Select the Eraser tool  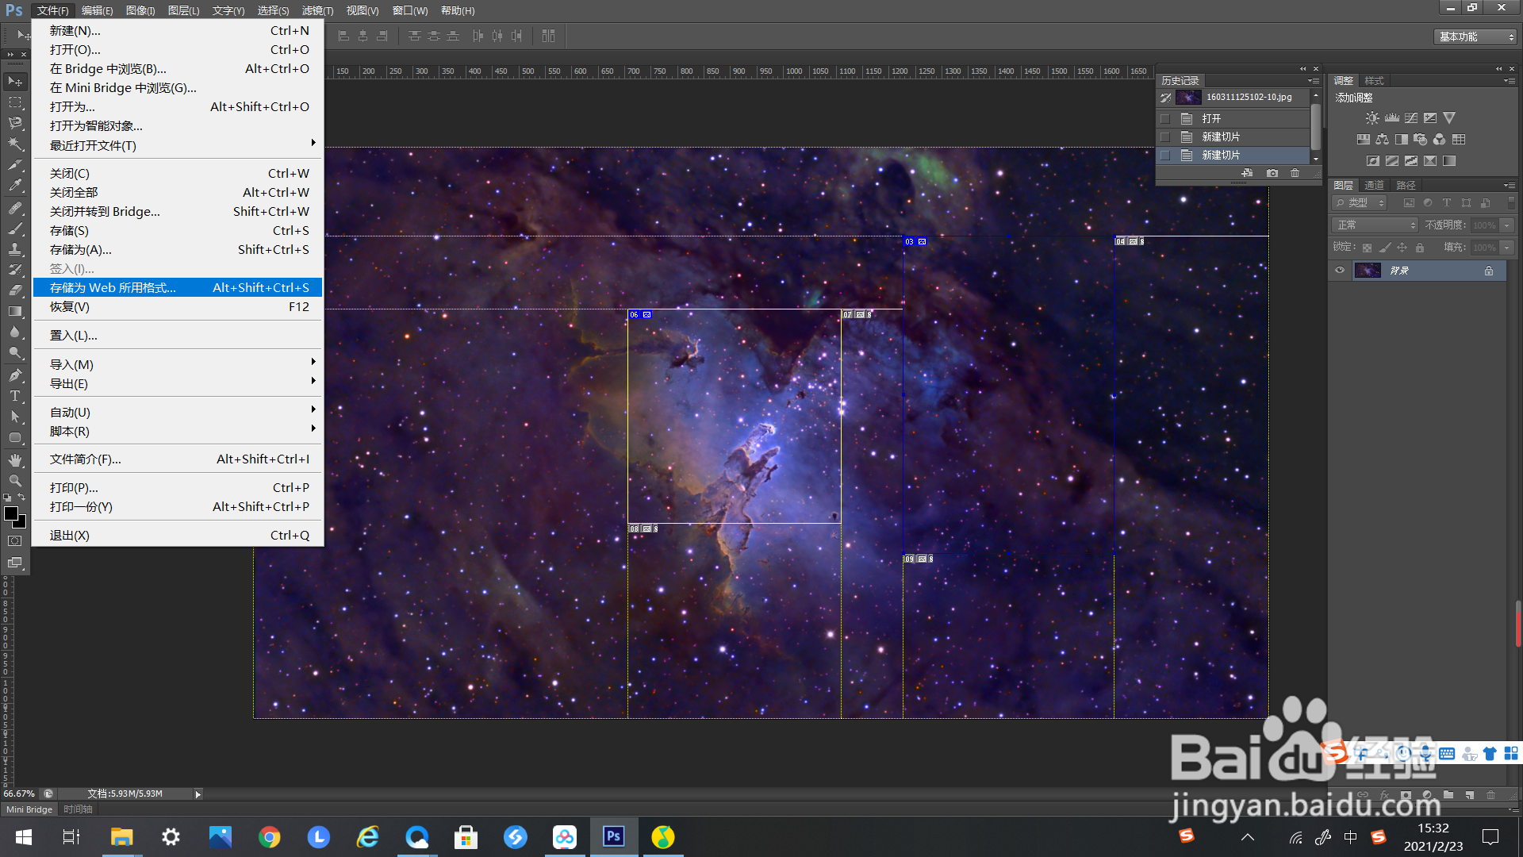pos(14,290)
